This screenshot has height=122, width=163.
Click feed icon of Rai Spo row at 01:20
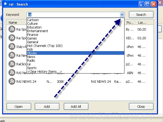(12, 38)
